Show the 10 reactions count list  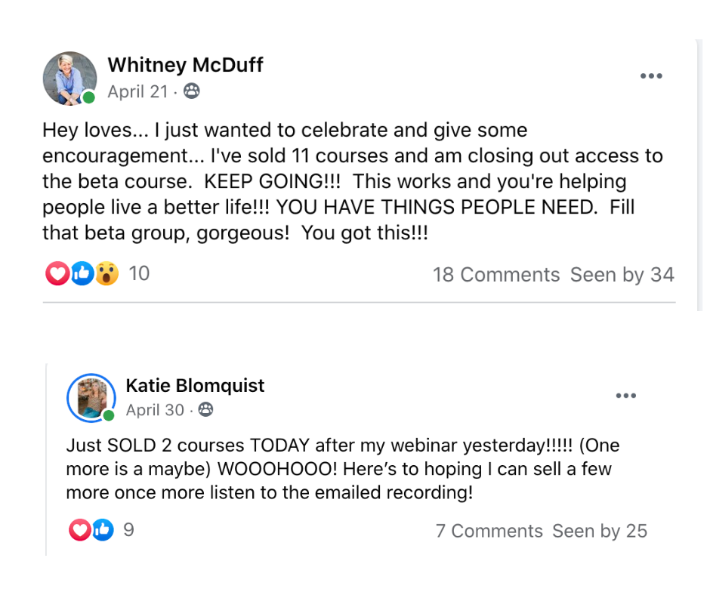pos(139,273)
